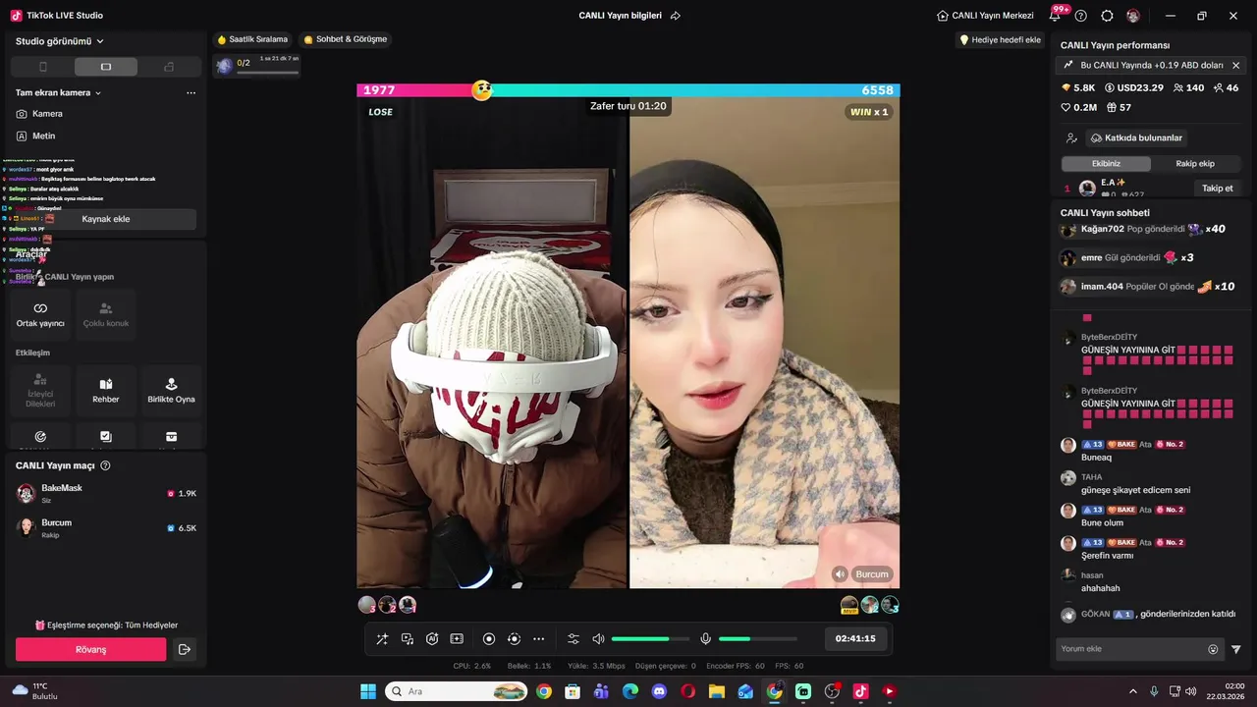Open the AI tools icon
This screenshot has height=707, width=1257.
tap(432, 638)
